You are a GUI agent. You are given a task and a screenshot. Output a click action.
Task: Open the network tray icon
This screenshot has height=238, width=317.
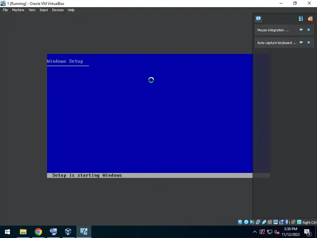(270, 232)
